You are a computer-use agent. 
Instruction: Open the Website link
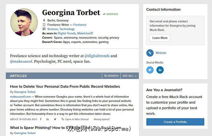click(x=161, y=53)
